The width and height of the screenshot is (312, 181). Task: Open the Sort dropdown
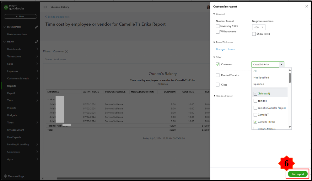coord(48,59)
